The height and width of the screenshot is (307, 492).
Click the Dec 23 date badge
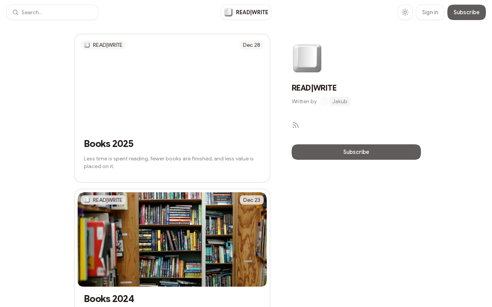click(252, 200)
